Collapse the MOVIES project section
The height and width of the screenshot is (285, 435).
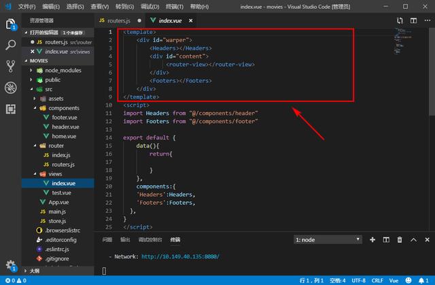coord(58,61)
